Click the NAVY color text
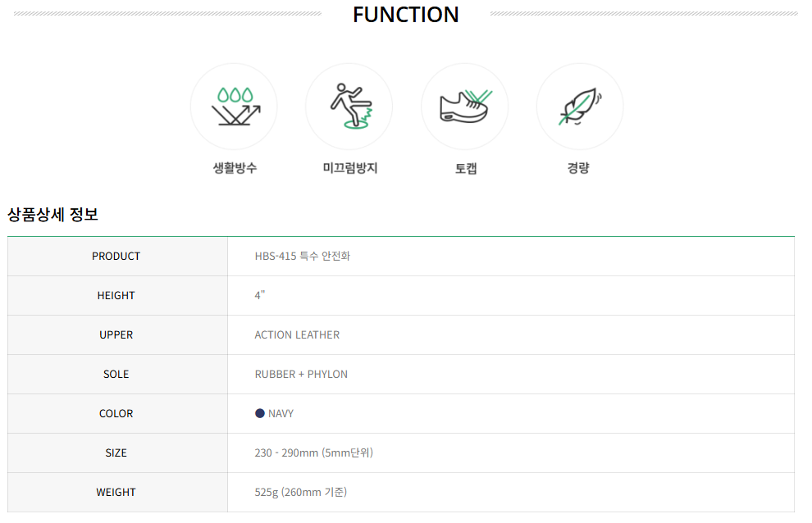The width and height of the screenshot is (812, 523). [x=281, y=414]
